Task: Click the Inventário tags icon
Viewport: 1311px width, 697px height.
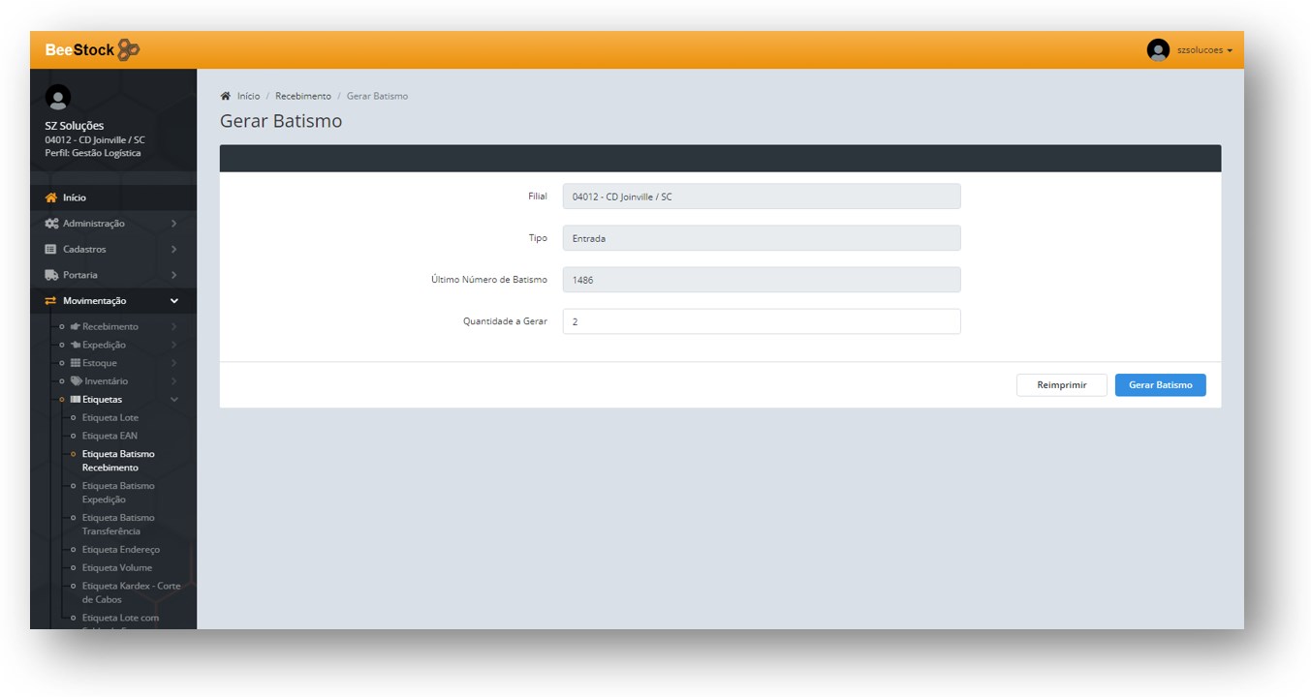Action: (x=76, y=381)
